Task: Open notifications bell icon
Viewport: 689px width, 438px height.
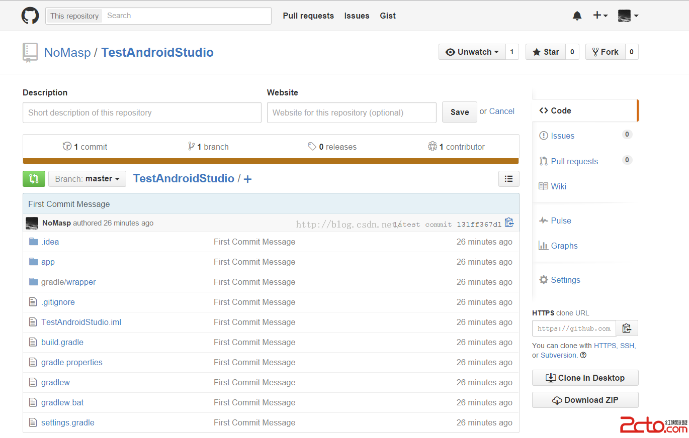Action: click(577, 16)
